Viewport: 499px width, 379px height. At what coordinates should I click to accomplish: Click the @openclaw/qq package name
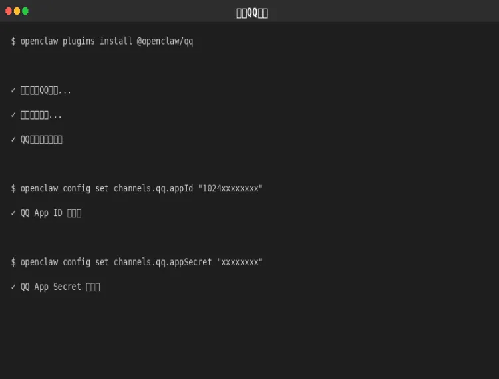[x=165, y=41]
